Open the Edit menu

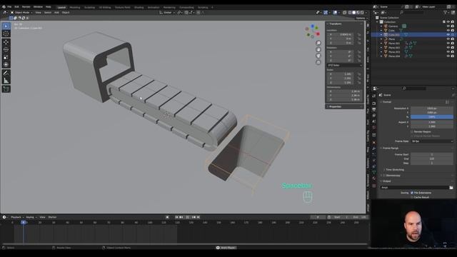point(16,6)
